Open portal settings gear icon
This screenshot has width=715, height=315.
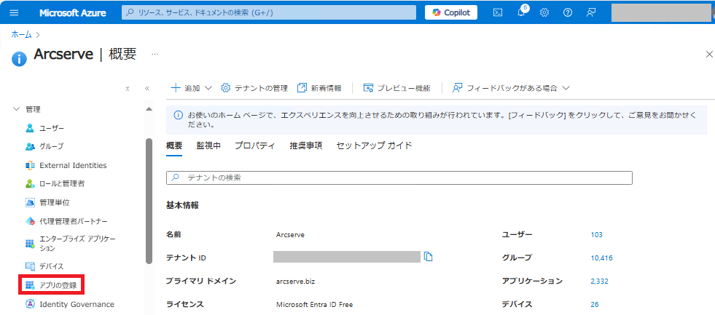(544, 12)
